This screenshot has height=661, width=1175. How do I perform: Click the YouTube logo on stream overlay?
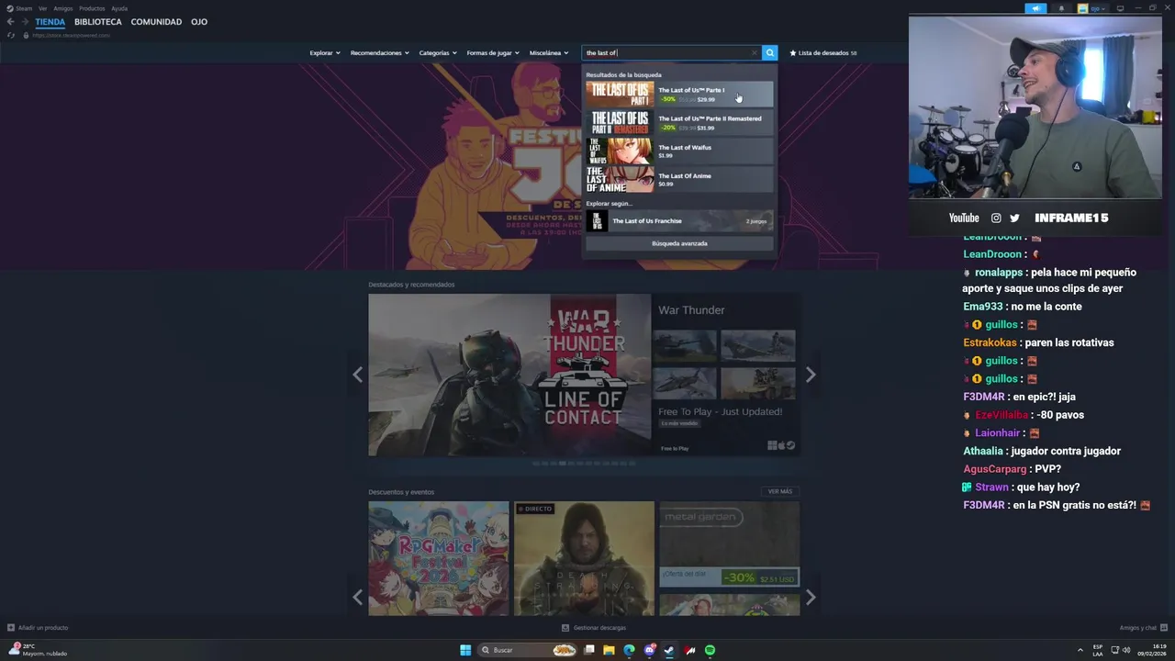point(964,218)
